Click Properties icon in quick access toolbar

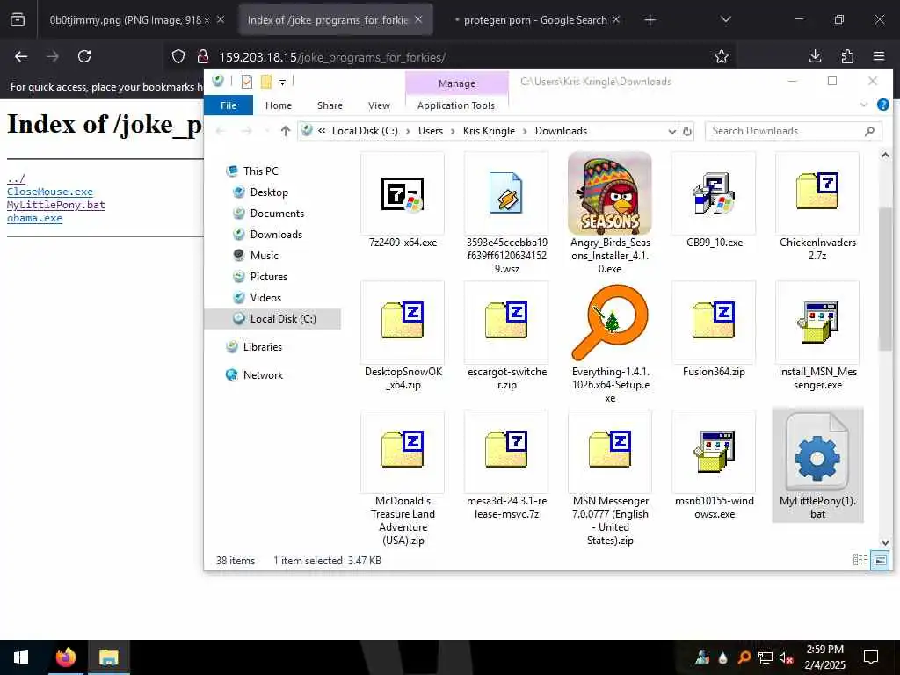tap(247, 82)
